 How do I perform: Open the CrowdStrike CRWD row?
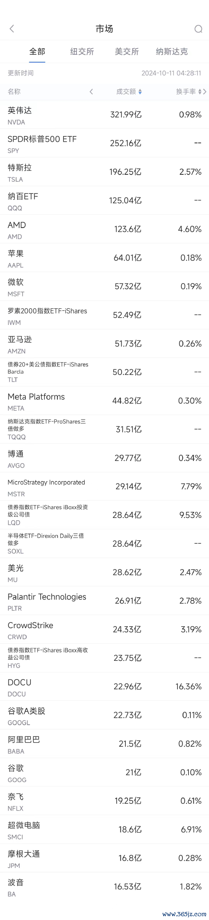pos(104,629)
